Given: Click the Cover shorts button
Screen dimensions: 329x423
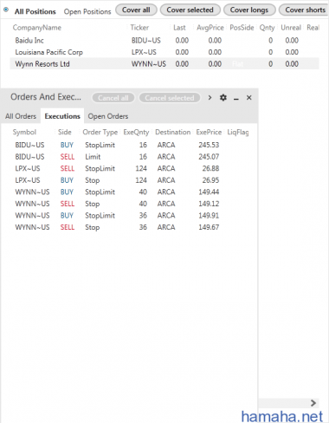Looking at the screenshot, I should pos(305,10).
